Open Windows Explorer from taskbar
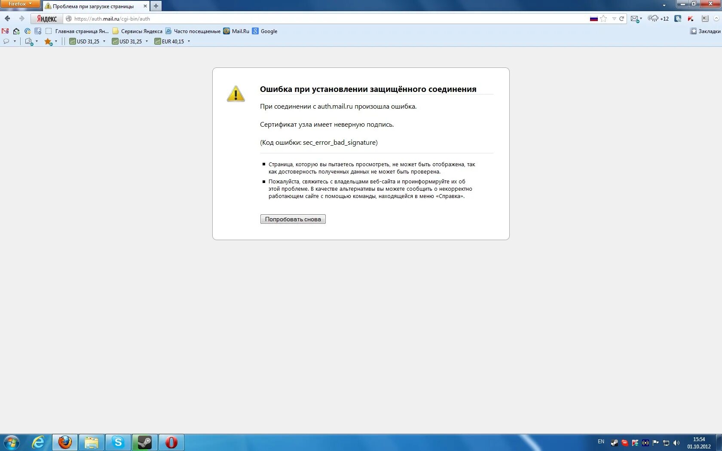 pos(92,442)
